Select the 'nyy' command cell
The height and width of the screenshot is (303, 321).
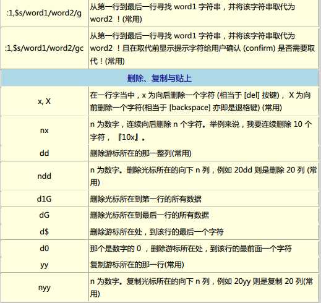coord(44,288)
